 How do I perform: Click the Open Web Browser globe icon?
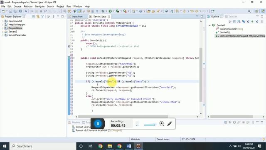(x=166, y=11)
